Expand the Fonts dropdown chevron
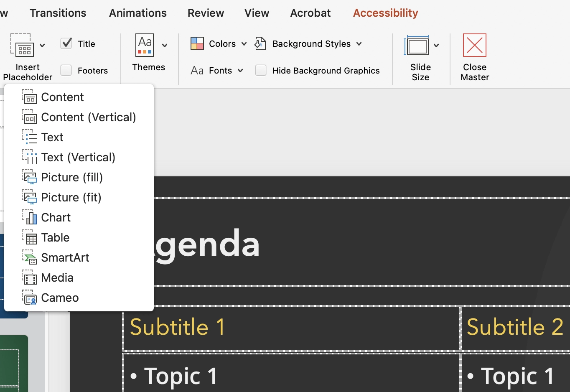This screenshot has height=392, width=570. [x=240, y=70]
